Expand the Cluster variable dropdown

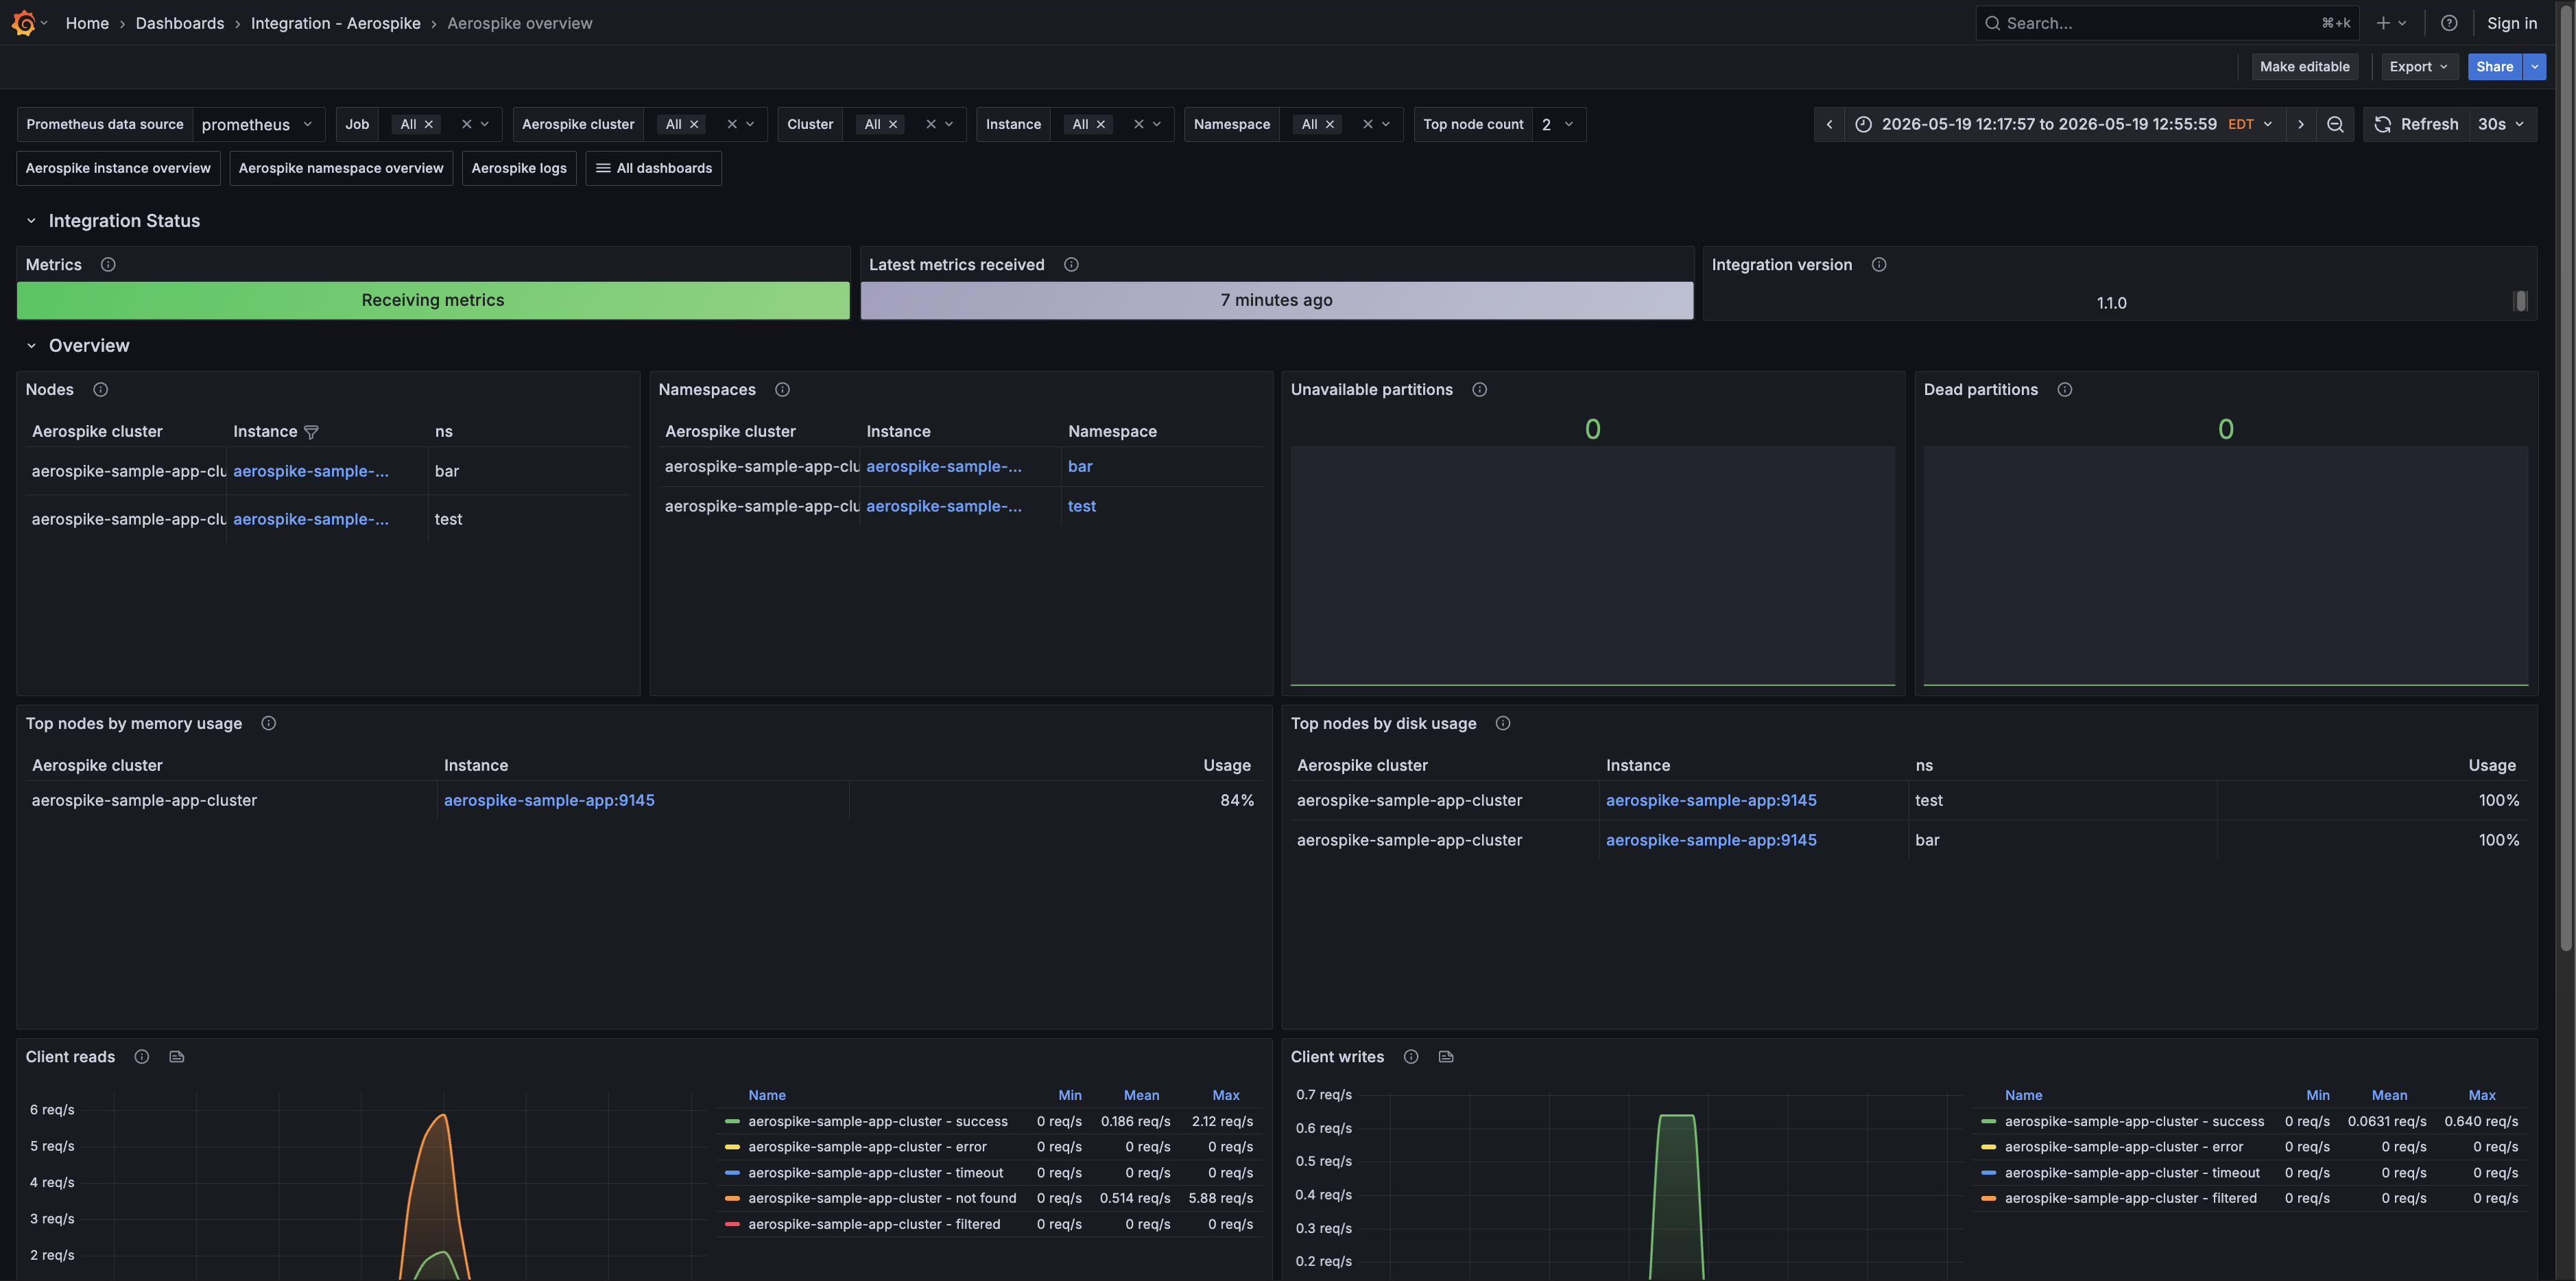pos(949,124)
